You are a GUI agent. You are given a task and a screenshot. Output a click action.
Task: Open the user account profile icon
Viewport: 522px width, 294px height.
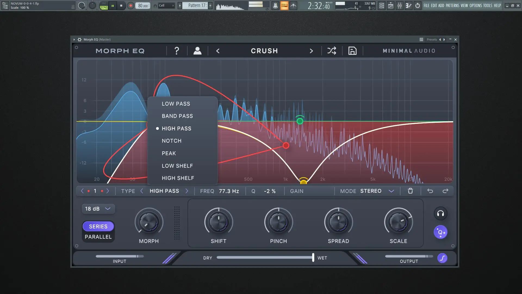[197, 51]
